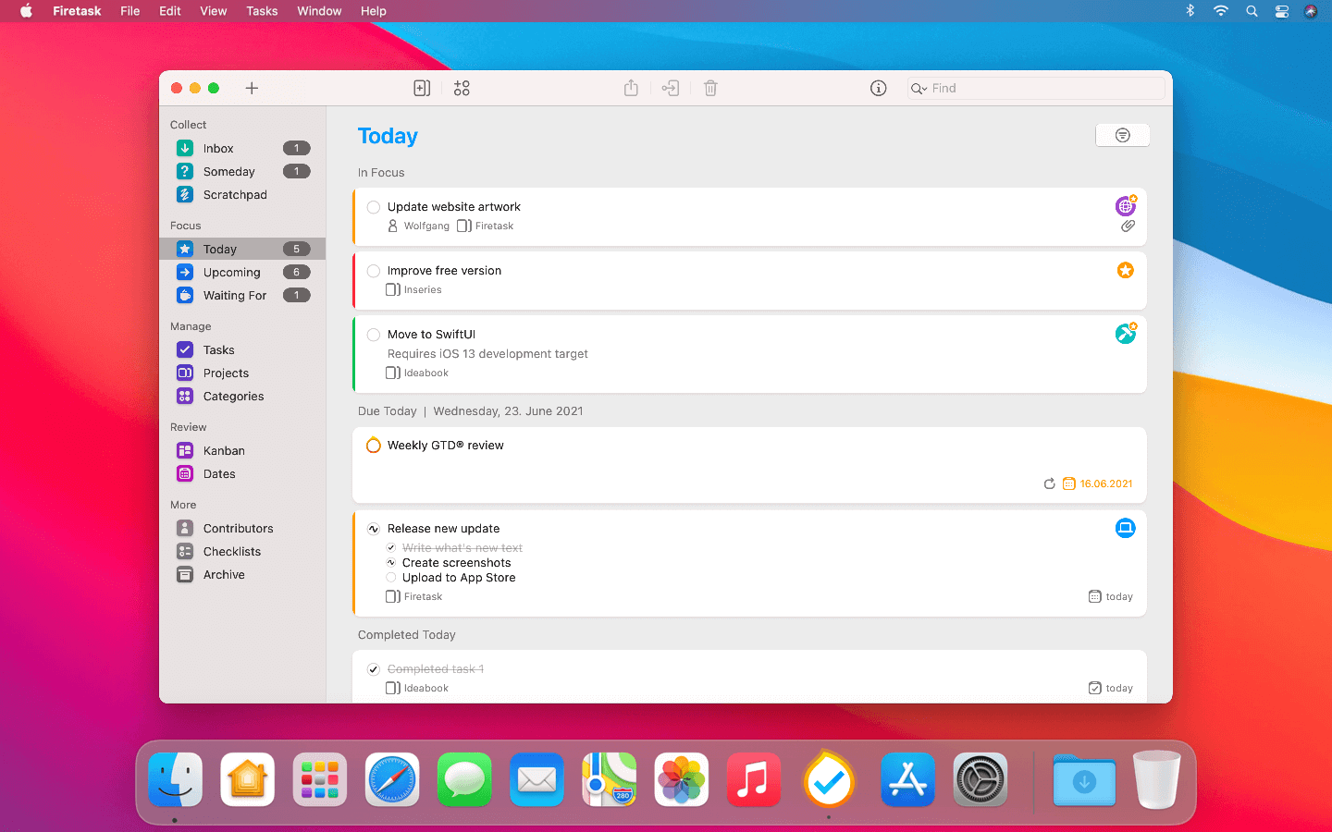Select Someday in the sidebar
Image resolution: width=1332 pixels, height=832 pixels.
242,171
